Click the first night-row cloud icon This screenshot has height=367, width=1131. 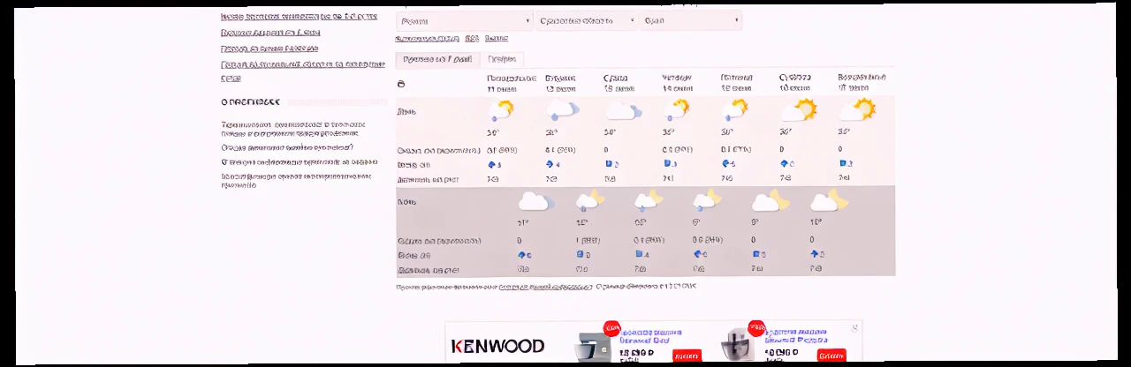click(x=535, y=201)
